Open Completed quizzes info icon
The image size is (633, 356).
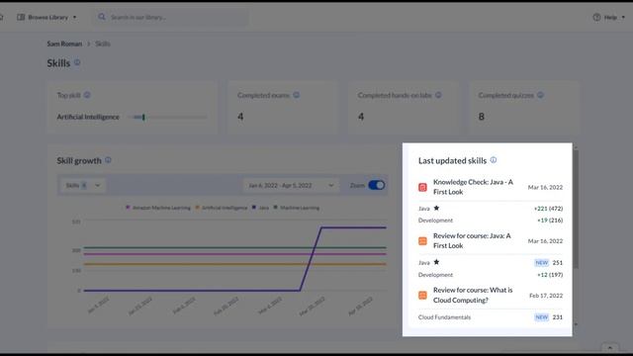[x=540, y=95]
